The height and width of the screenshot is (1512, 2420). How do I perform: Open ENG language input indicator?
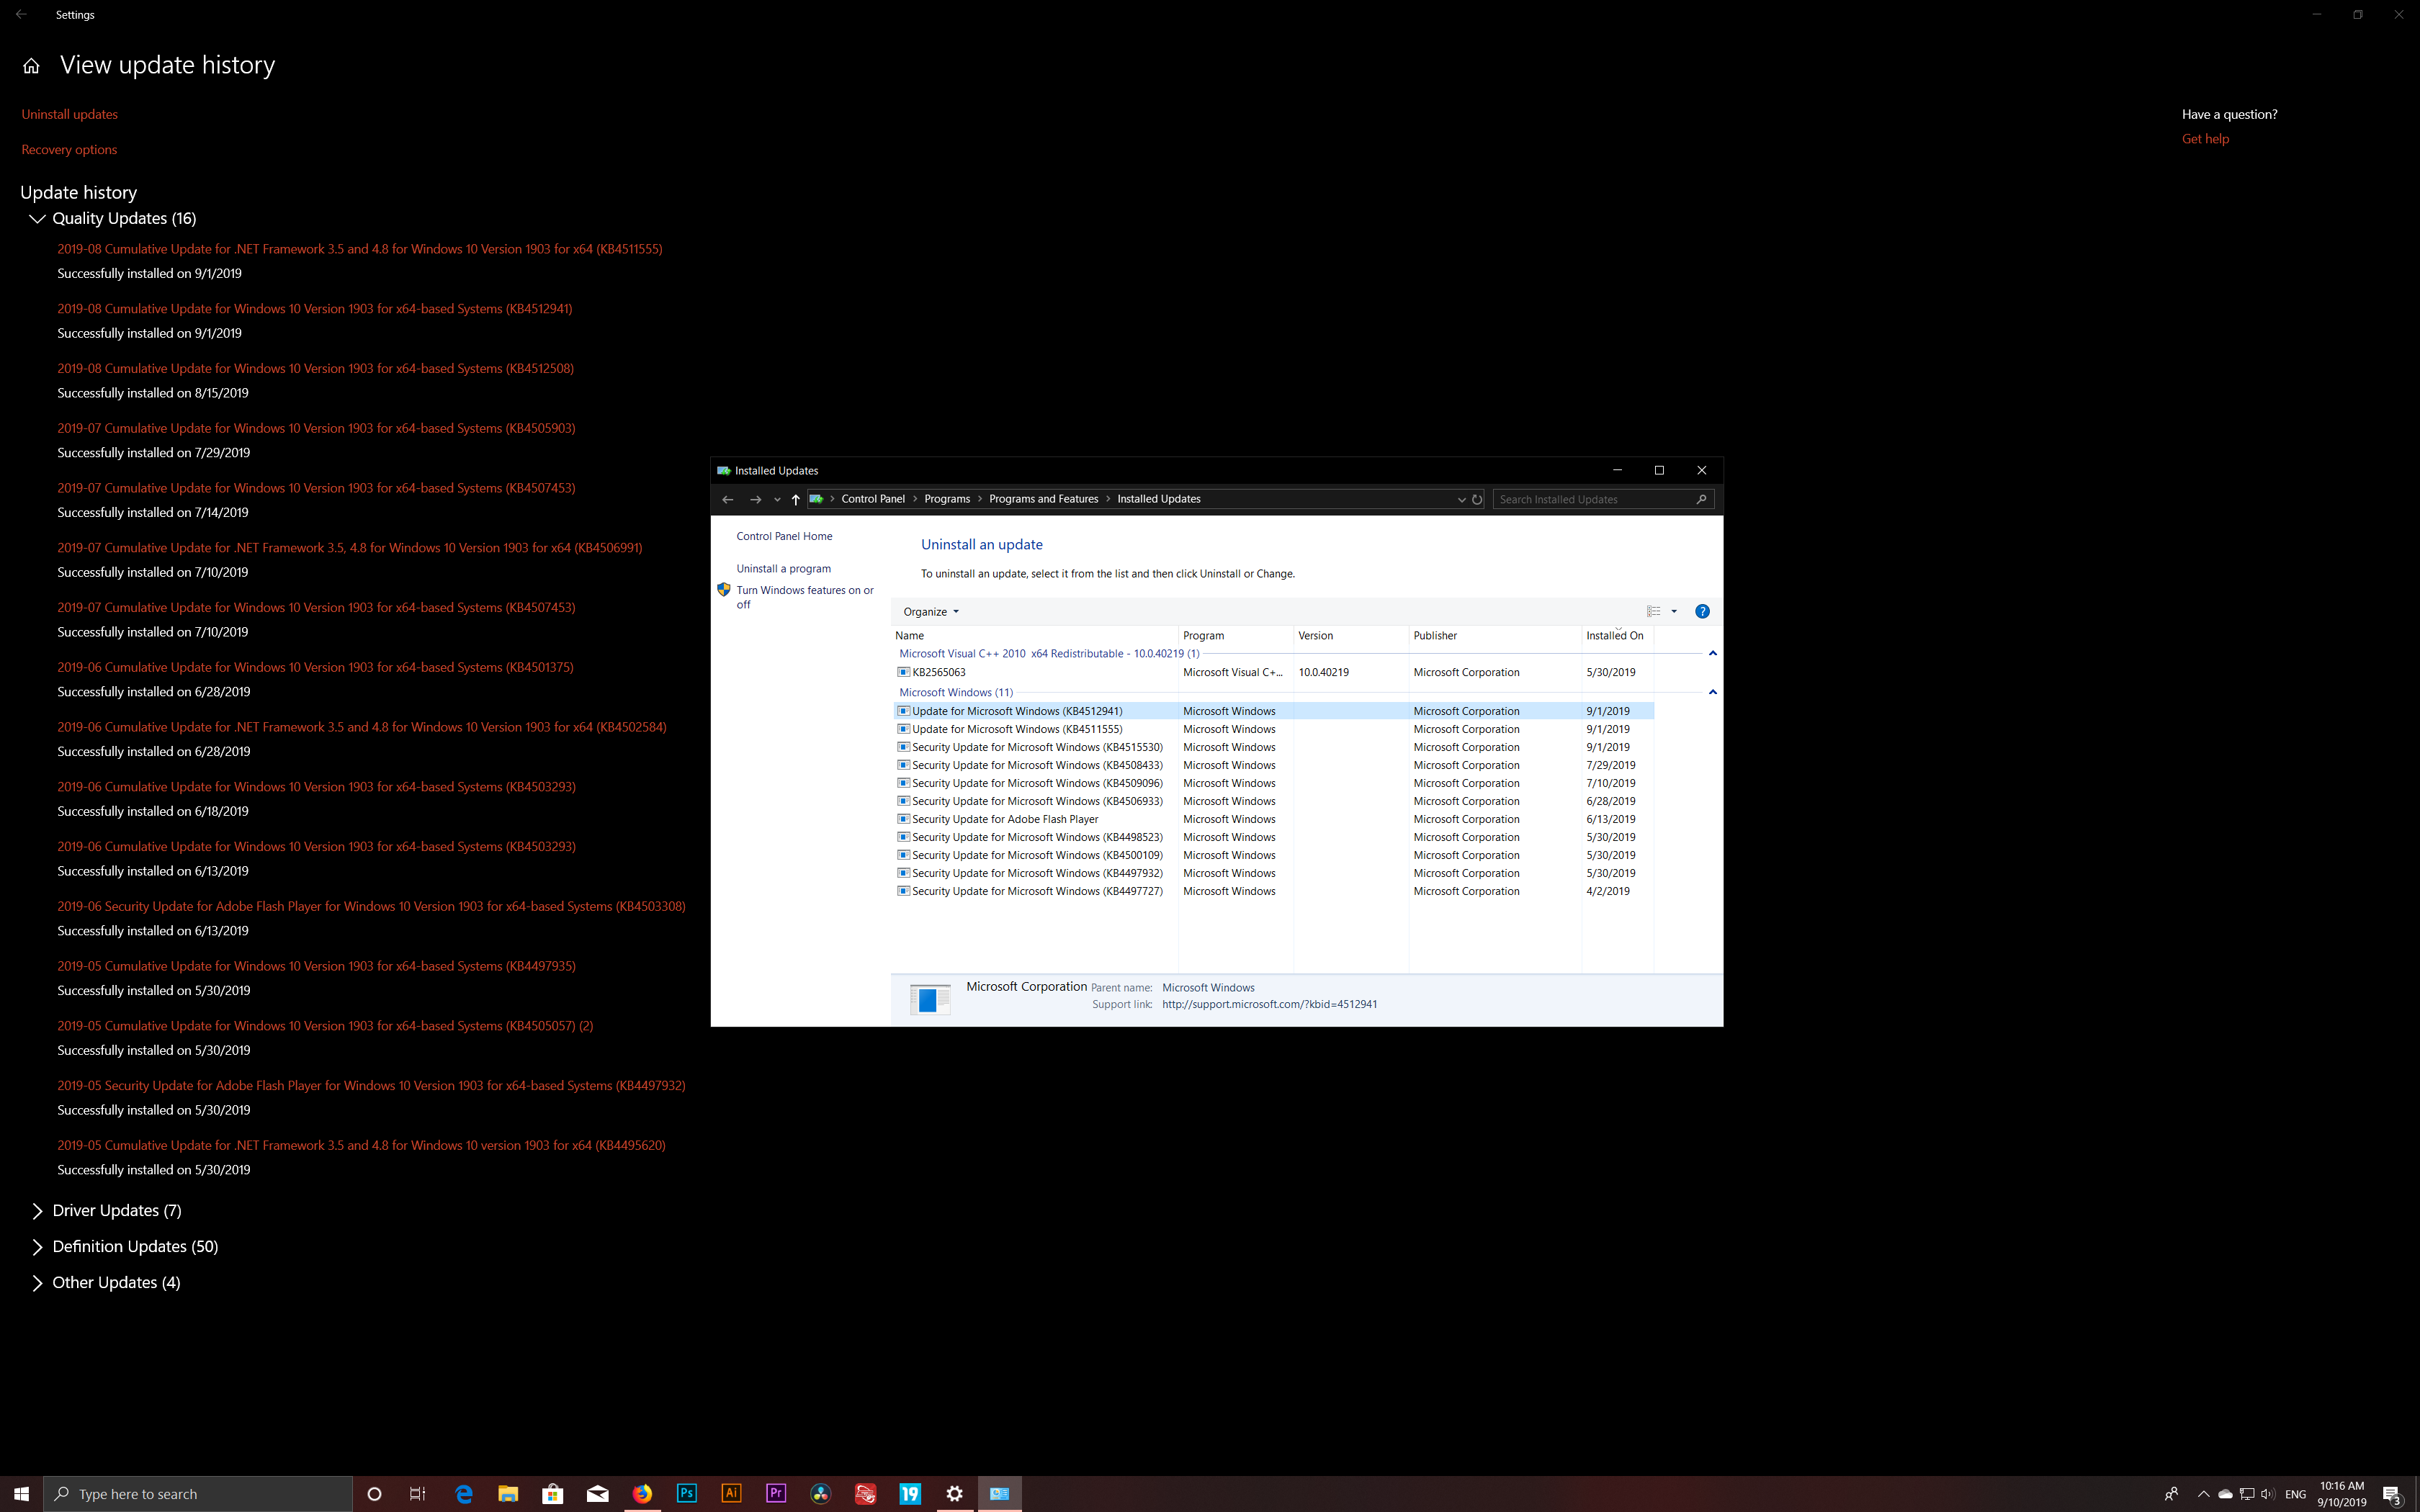[x=2295, y=1494]
